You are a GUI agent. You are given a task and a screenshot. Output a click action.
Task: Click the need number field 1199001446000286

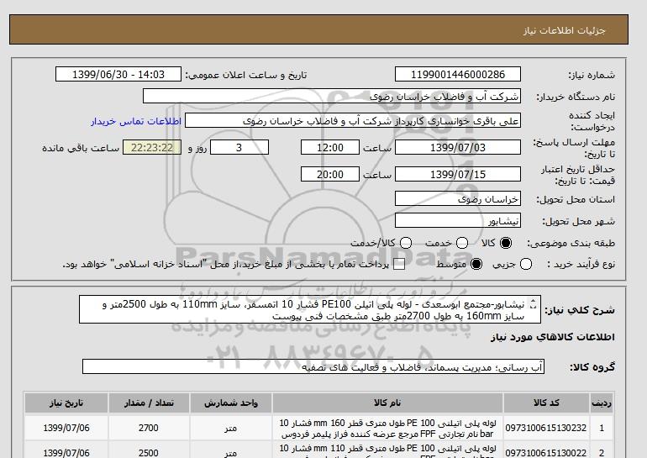tap(458, 74)
